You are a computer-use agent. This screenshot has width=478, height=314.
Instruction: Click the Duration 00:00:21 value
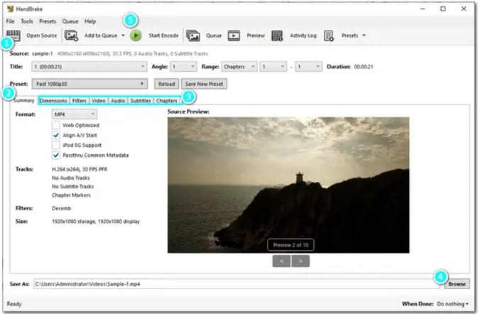pyautogui.click(x=364, y=67)
